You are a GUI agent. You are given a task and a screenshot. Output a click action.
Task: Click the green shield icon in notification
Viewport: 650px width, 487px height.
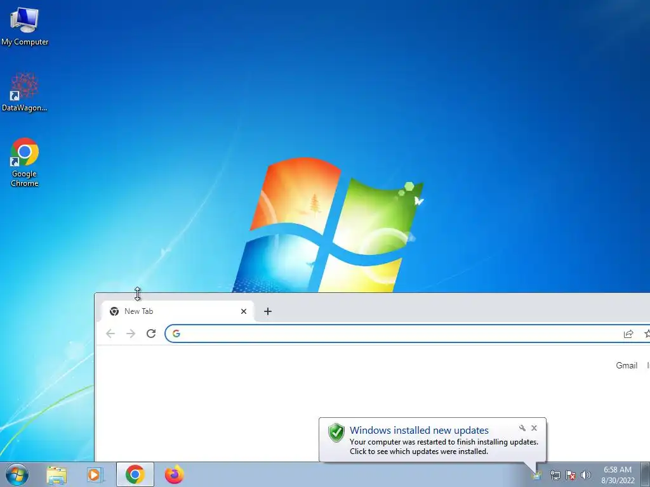(336, 432)
